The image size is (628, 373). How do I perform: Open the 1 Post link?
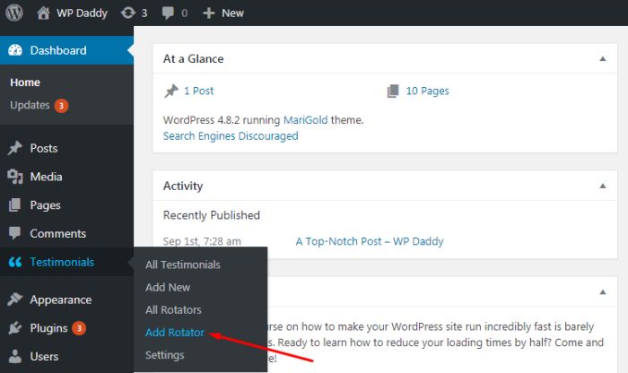(198, 91)
